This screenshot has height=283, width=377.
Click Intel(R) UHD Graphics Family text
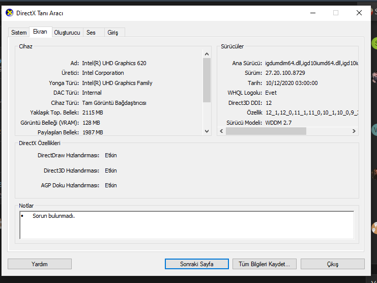pyautogui.click(x=117, y=83)
